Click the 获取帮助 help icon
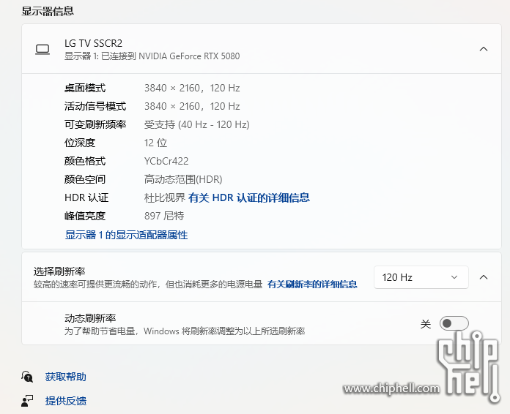This screenshot has width=510, height=414. click(x=27, y=377)
